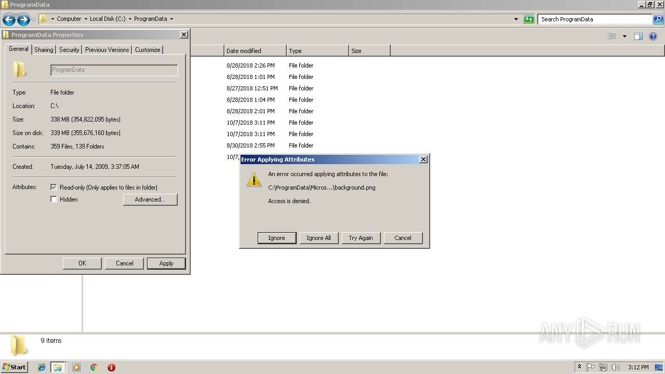Click the folder icon in the address bar
The height and width of the screenshot is (374, 665).
pyautogui.click(x=43, y=19)
